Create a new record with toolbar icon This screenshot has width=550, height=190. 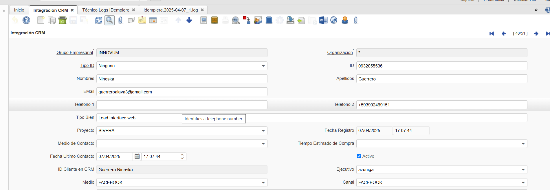point(41,20)
